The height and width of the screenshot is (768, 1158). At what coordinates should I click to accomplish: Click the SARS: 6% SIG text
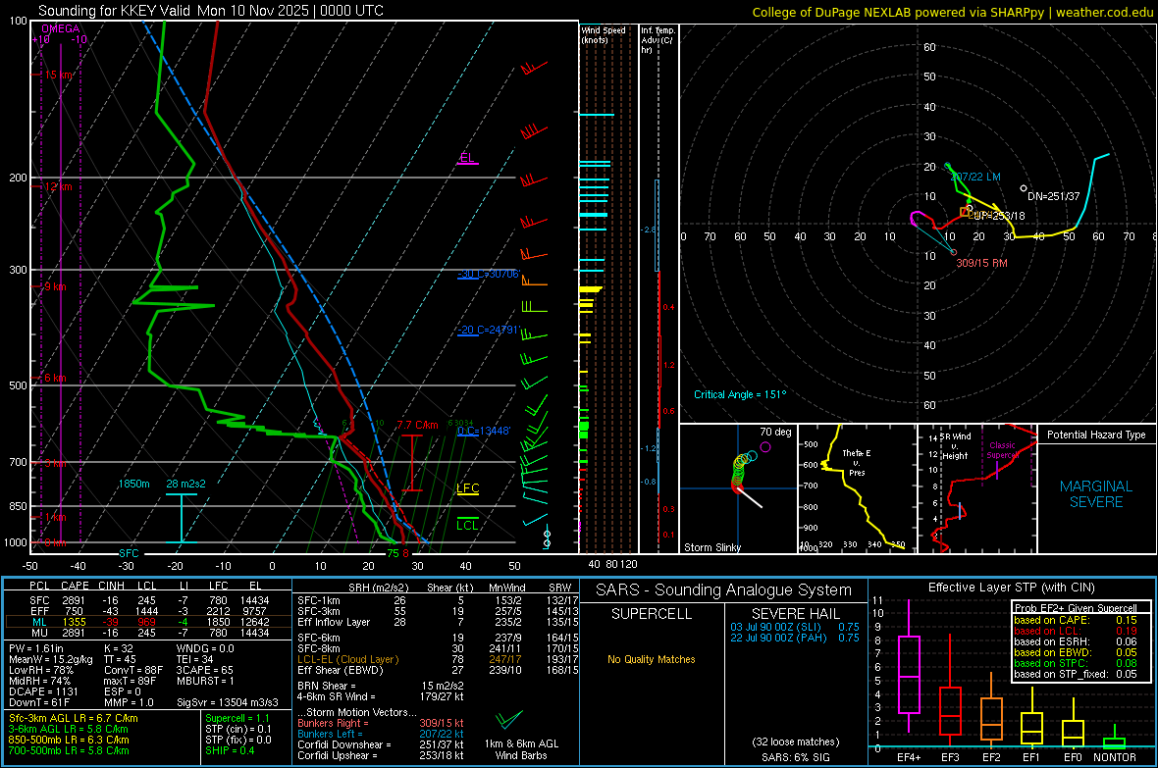point(795,757)
